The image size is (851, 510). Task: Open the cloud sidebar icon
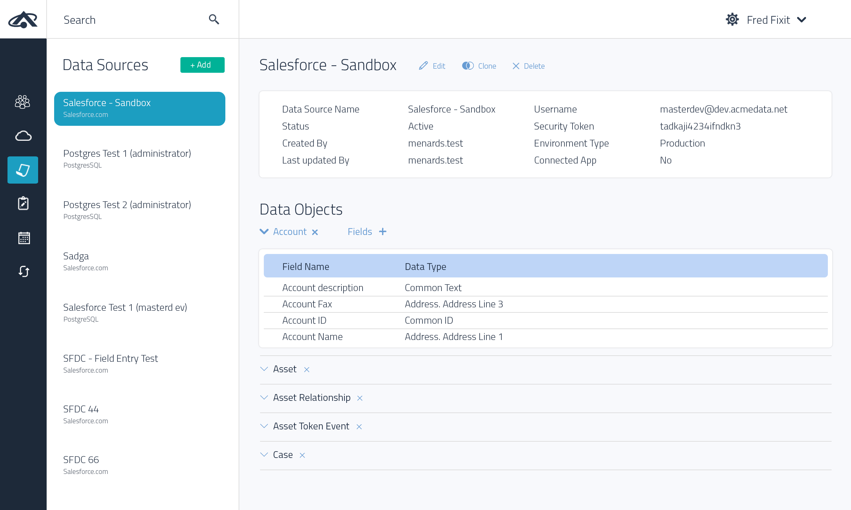click(x=23, y=136)
